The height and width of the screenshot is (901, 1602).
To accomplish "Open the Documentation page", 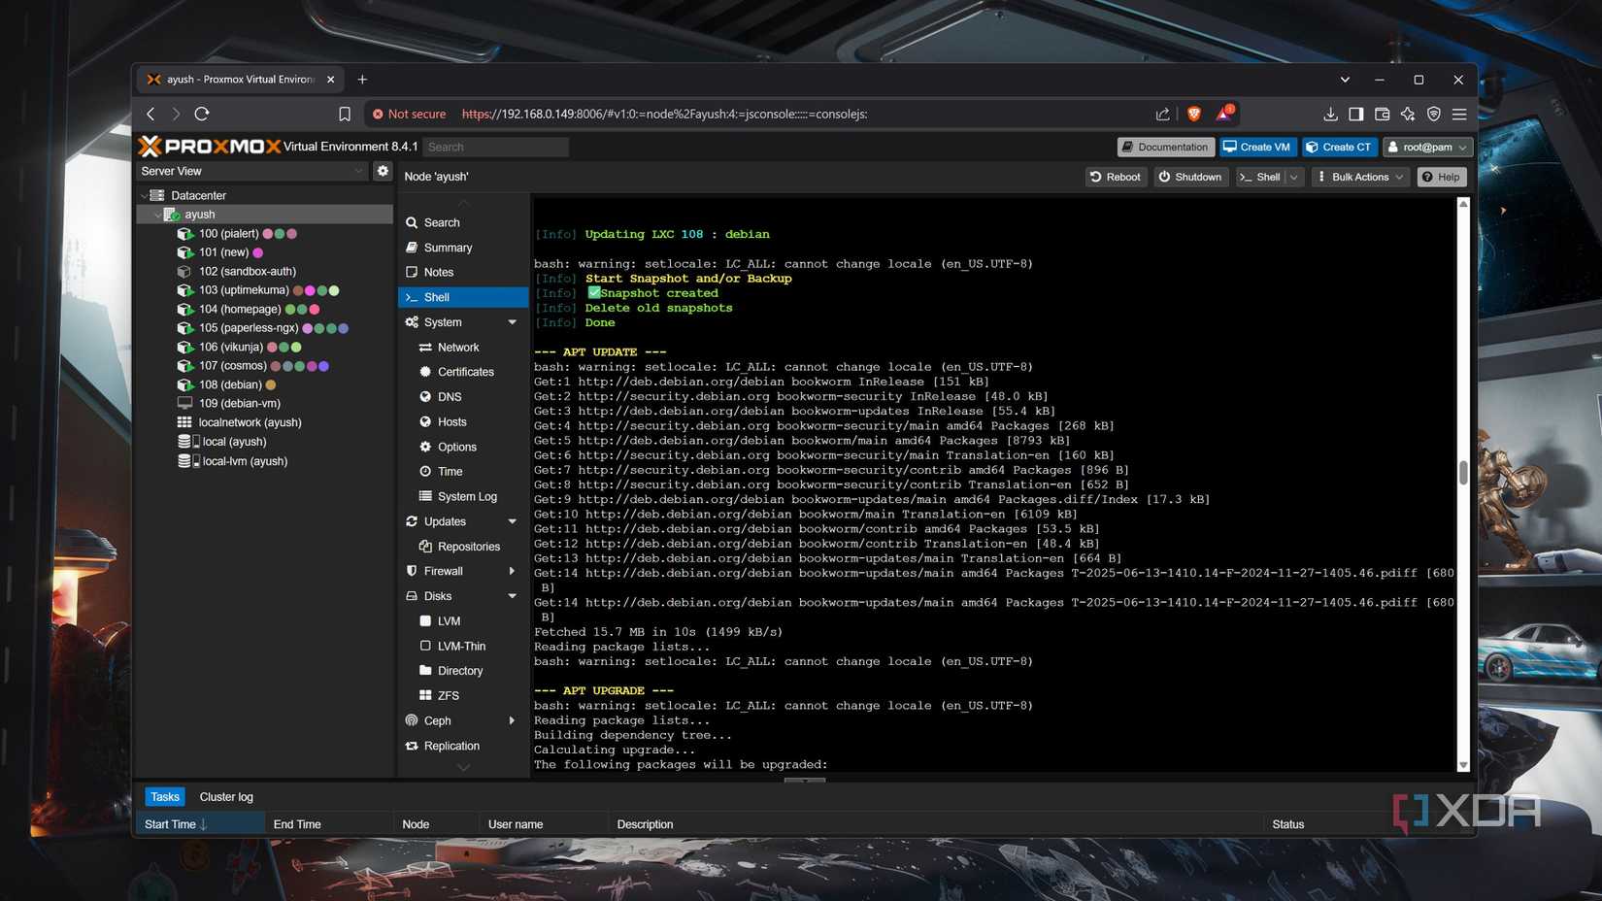I will click(1165, 147).
